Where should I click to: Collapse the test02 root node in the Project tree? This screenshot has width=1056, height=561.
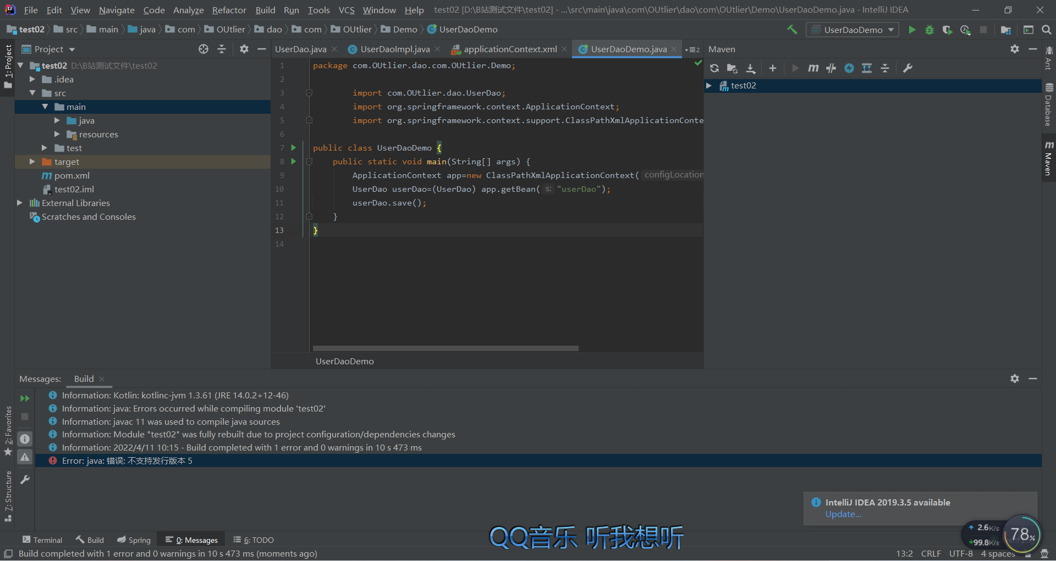[20, 65]
